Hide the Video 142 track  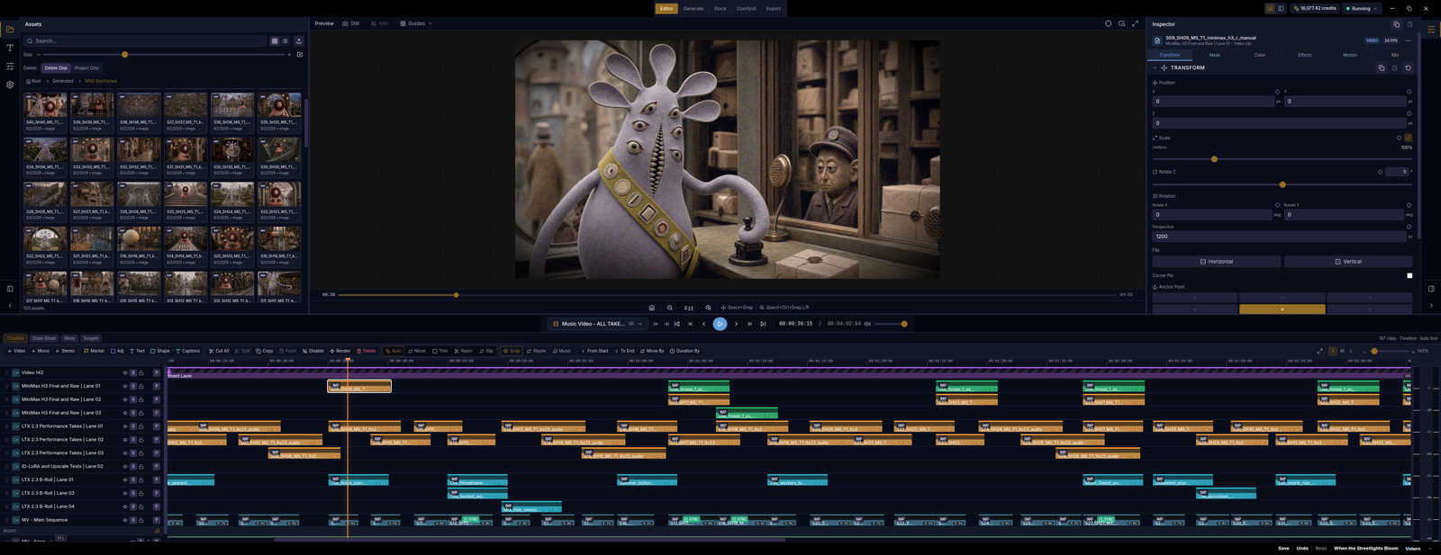pos(125,372)
